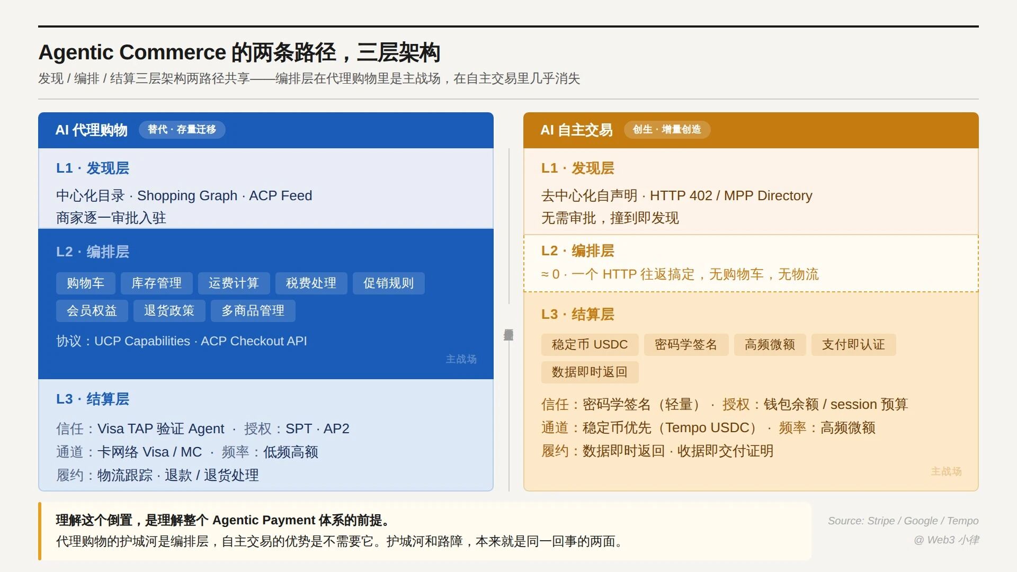Select the 库存管理 tag
The height and width of the screenshot is (572, 1017).
pos(156,283)
